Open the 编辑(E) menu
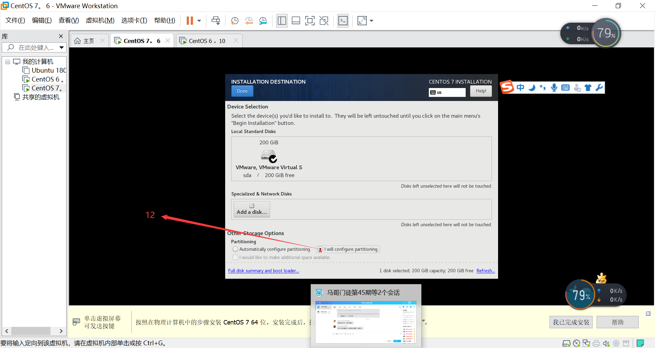This screenshot has height=348, width=655. [x=42, y=20]
